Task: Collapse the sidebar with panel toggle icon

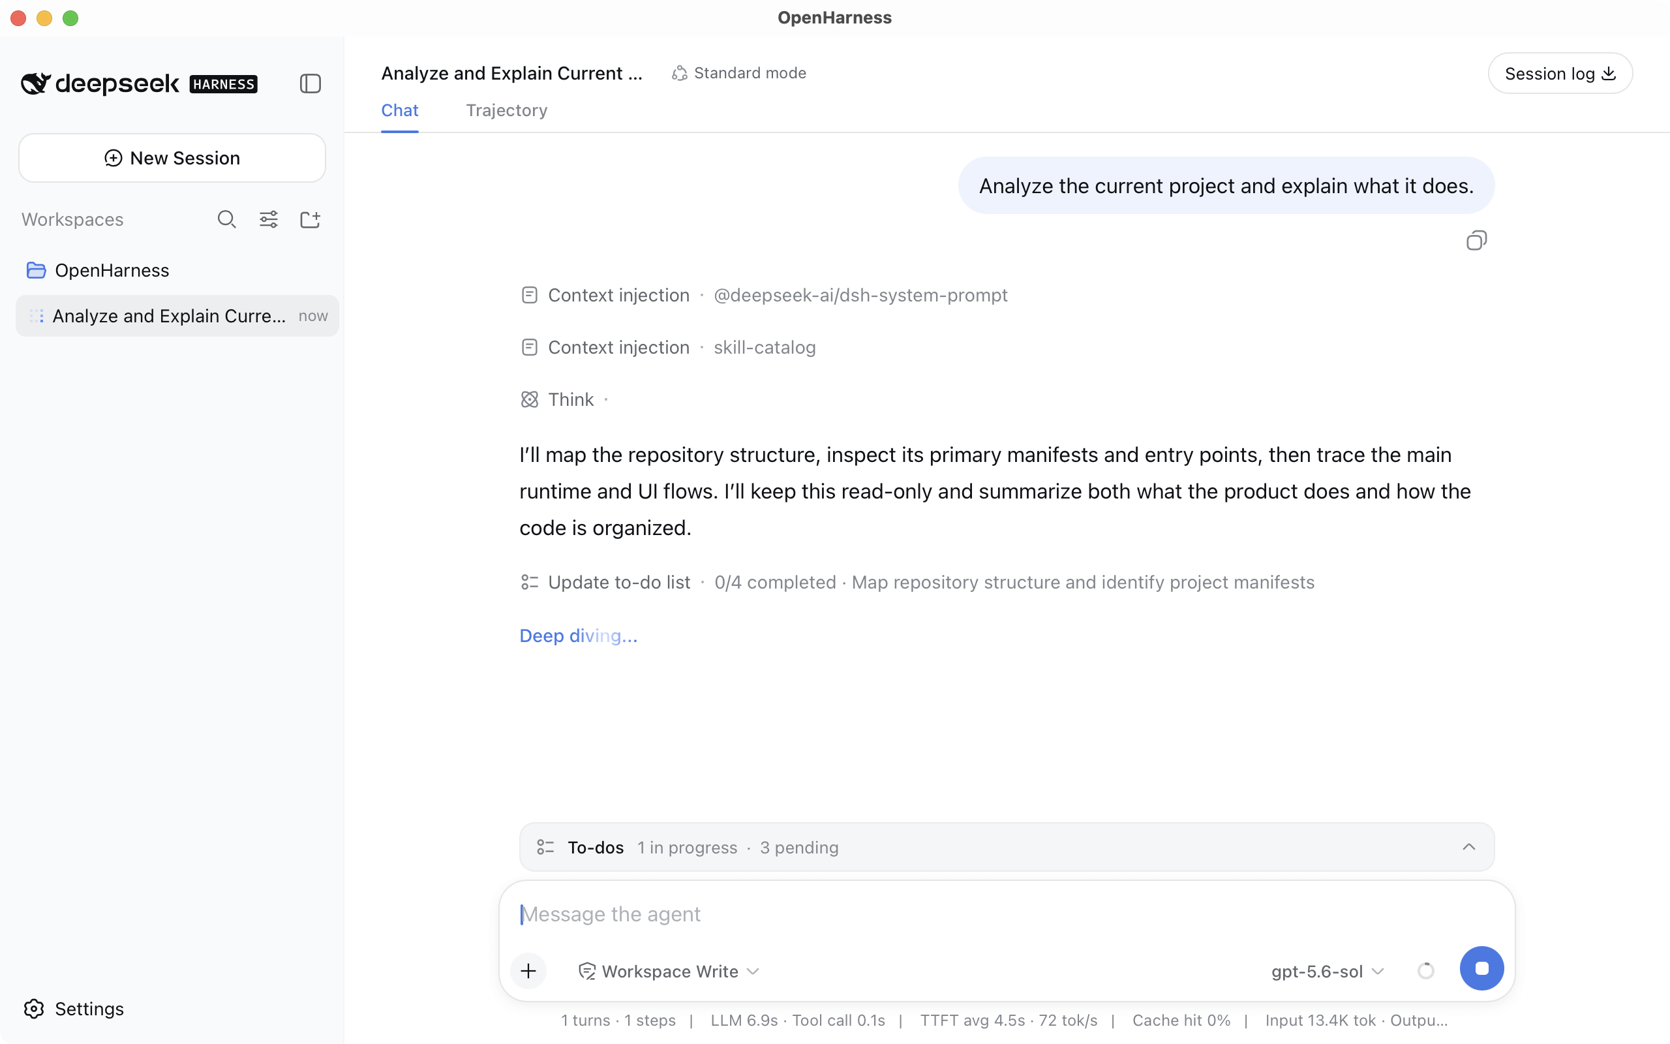Action: [310, 84]
